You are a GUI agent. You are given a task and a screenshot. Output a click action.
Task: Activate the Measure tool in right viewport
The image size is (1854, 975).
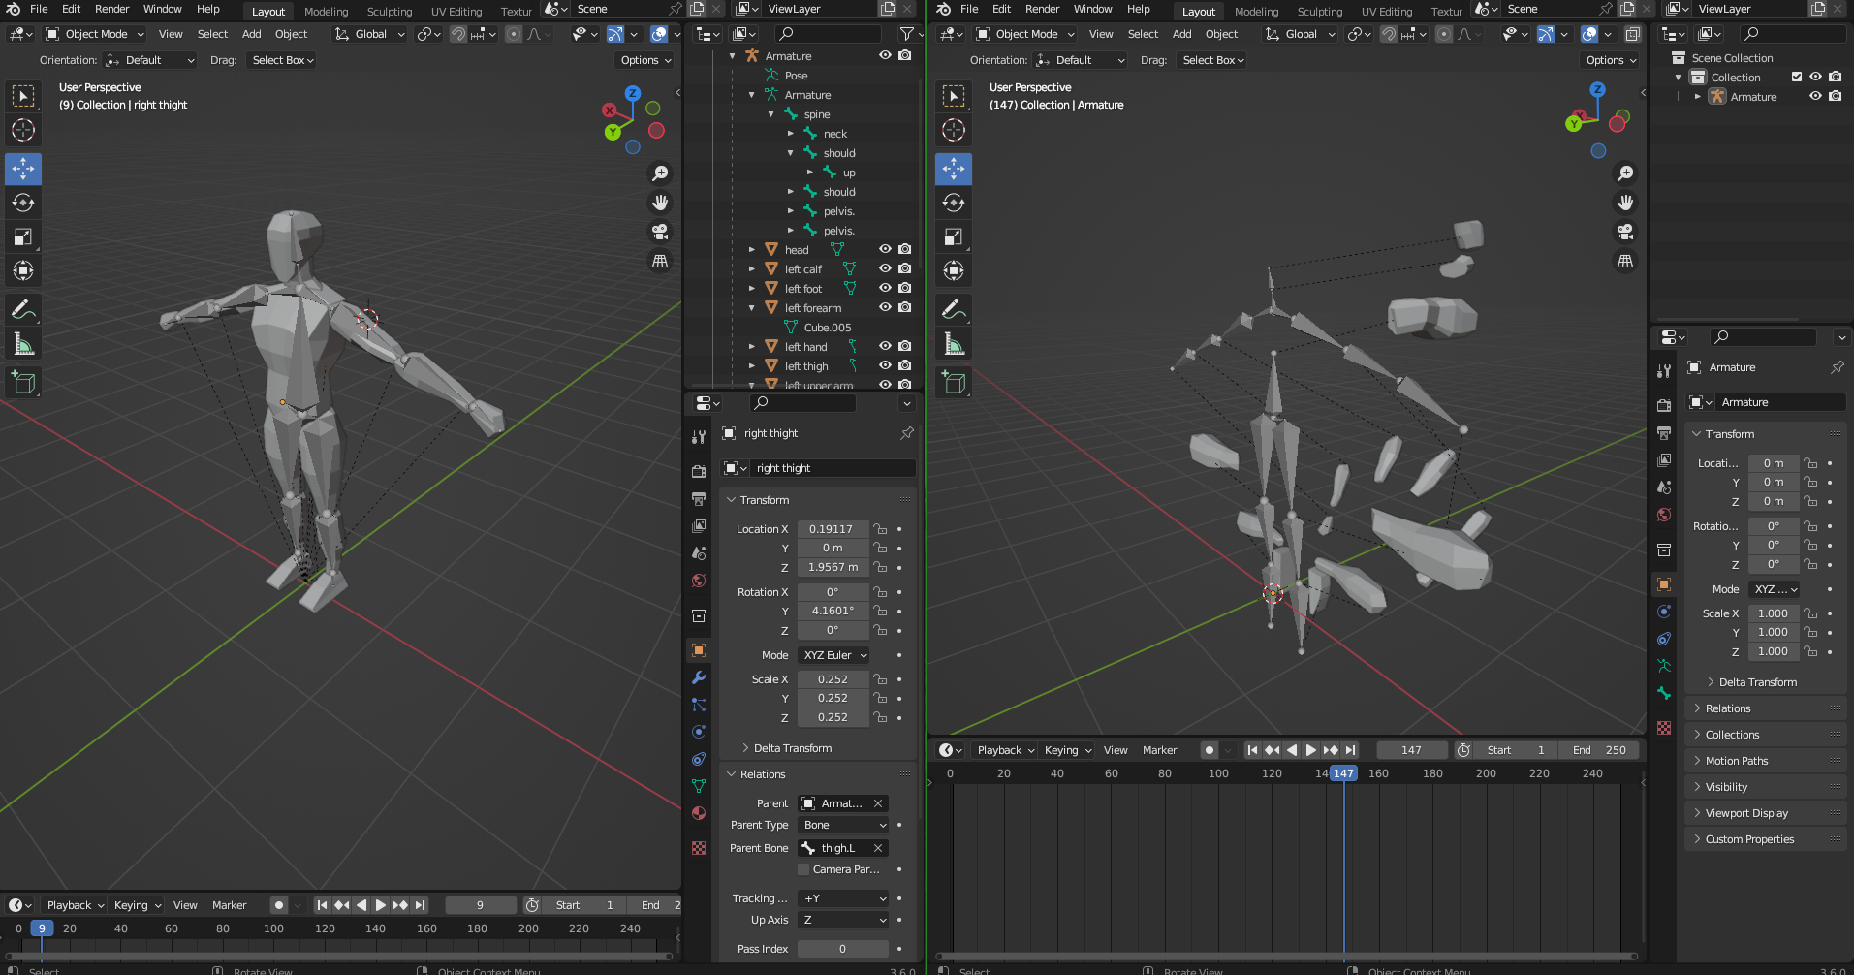pyautogui.click(x=954, y=344)
